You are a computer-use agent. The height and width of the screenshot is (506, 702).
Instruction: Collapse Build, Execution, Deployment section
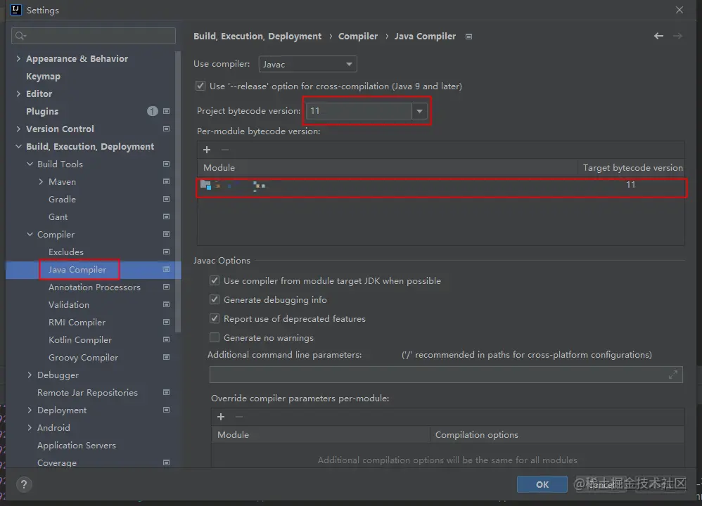(x=18, y=146)
